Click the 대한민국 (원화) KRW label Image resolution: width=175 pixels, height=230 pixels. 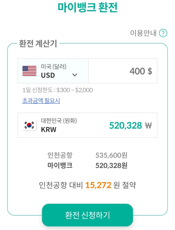click(59, 125)
